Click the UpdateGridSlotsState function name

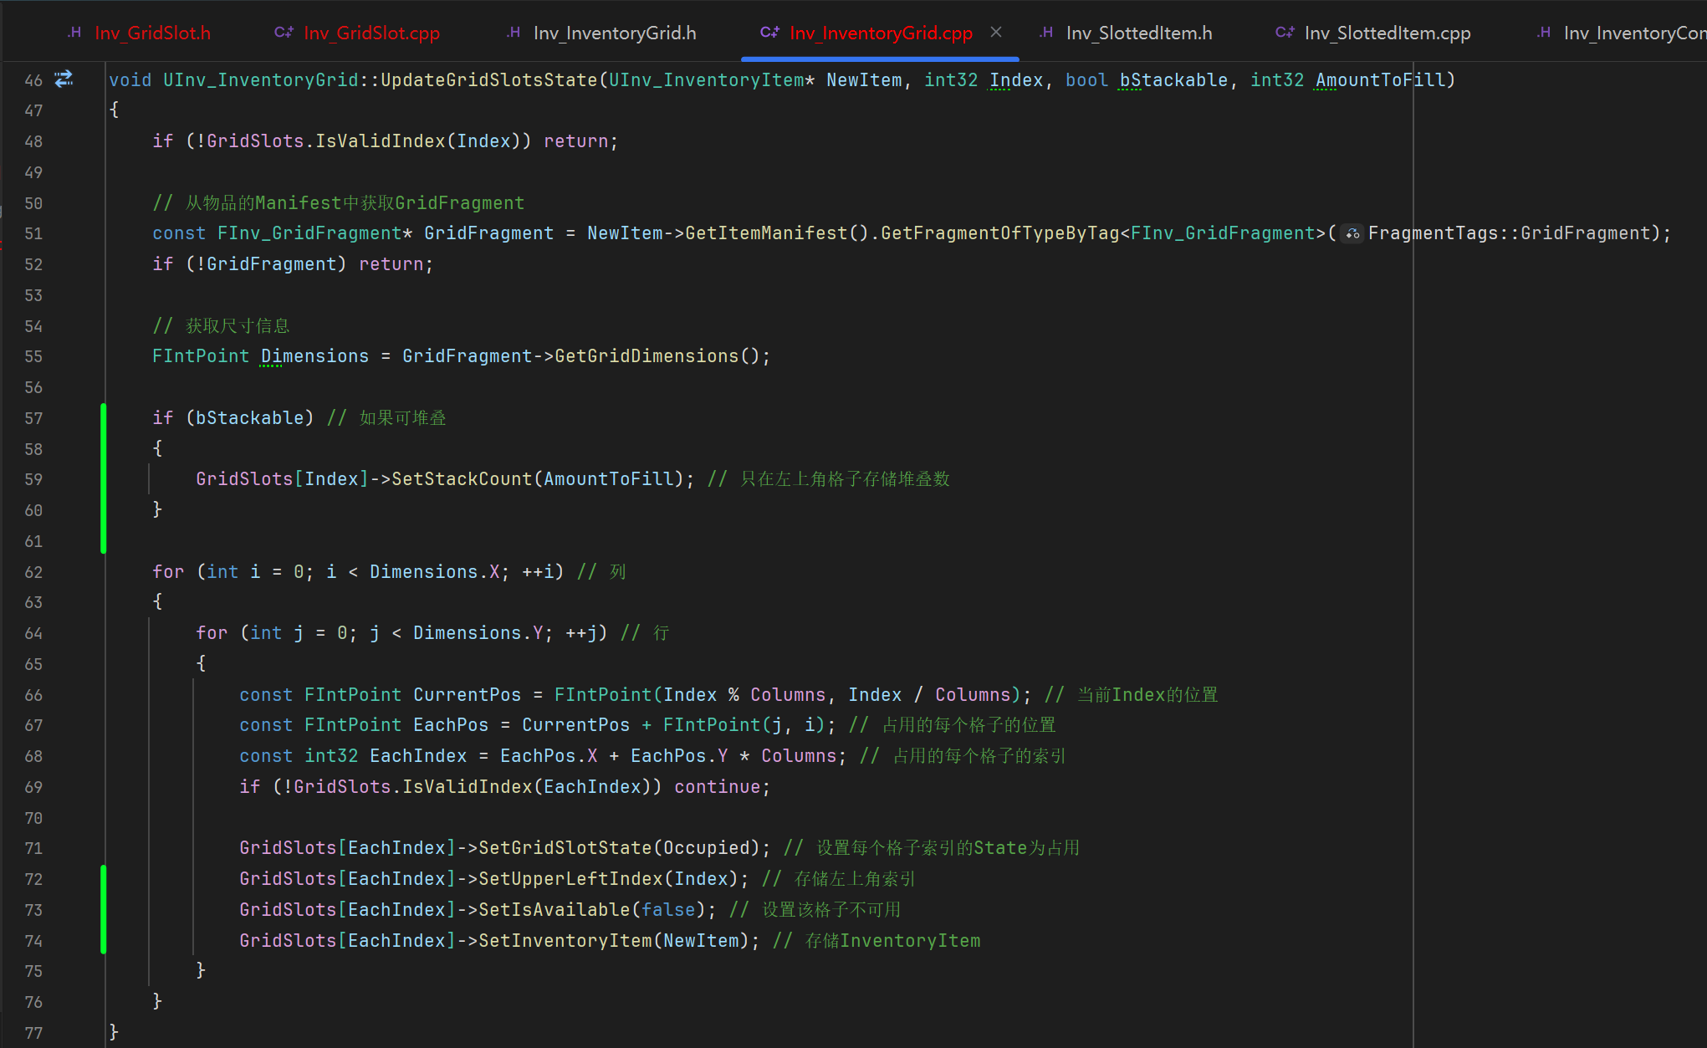coord(488,80)
